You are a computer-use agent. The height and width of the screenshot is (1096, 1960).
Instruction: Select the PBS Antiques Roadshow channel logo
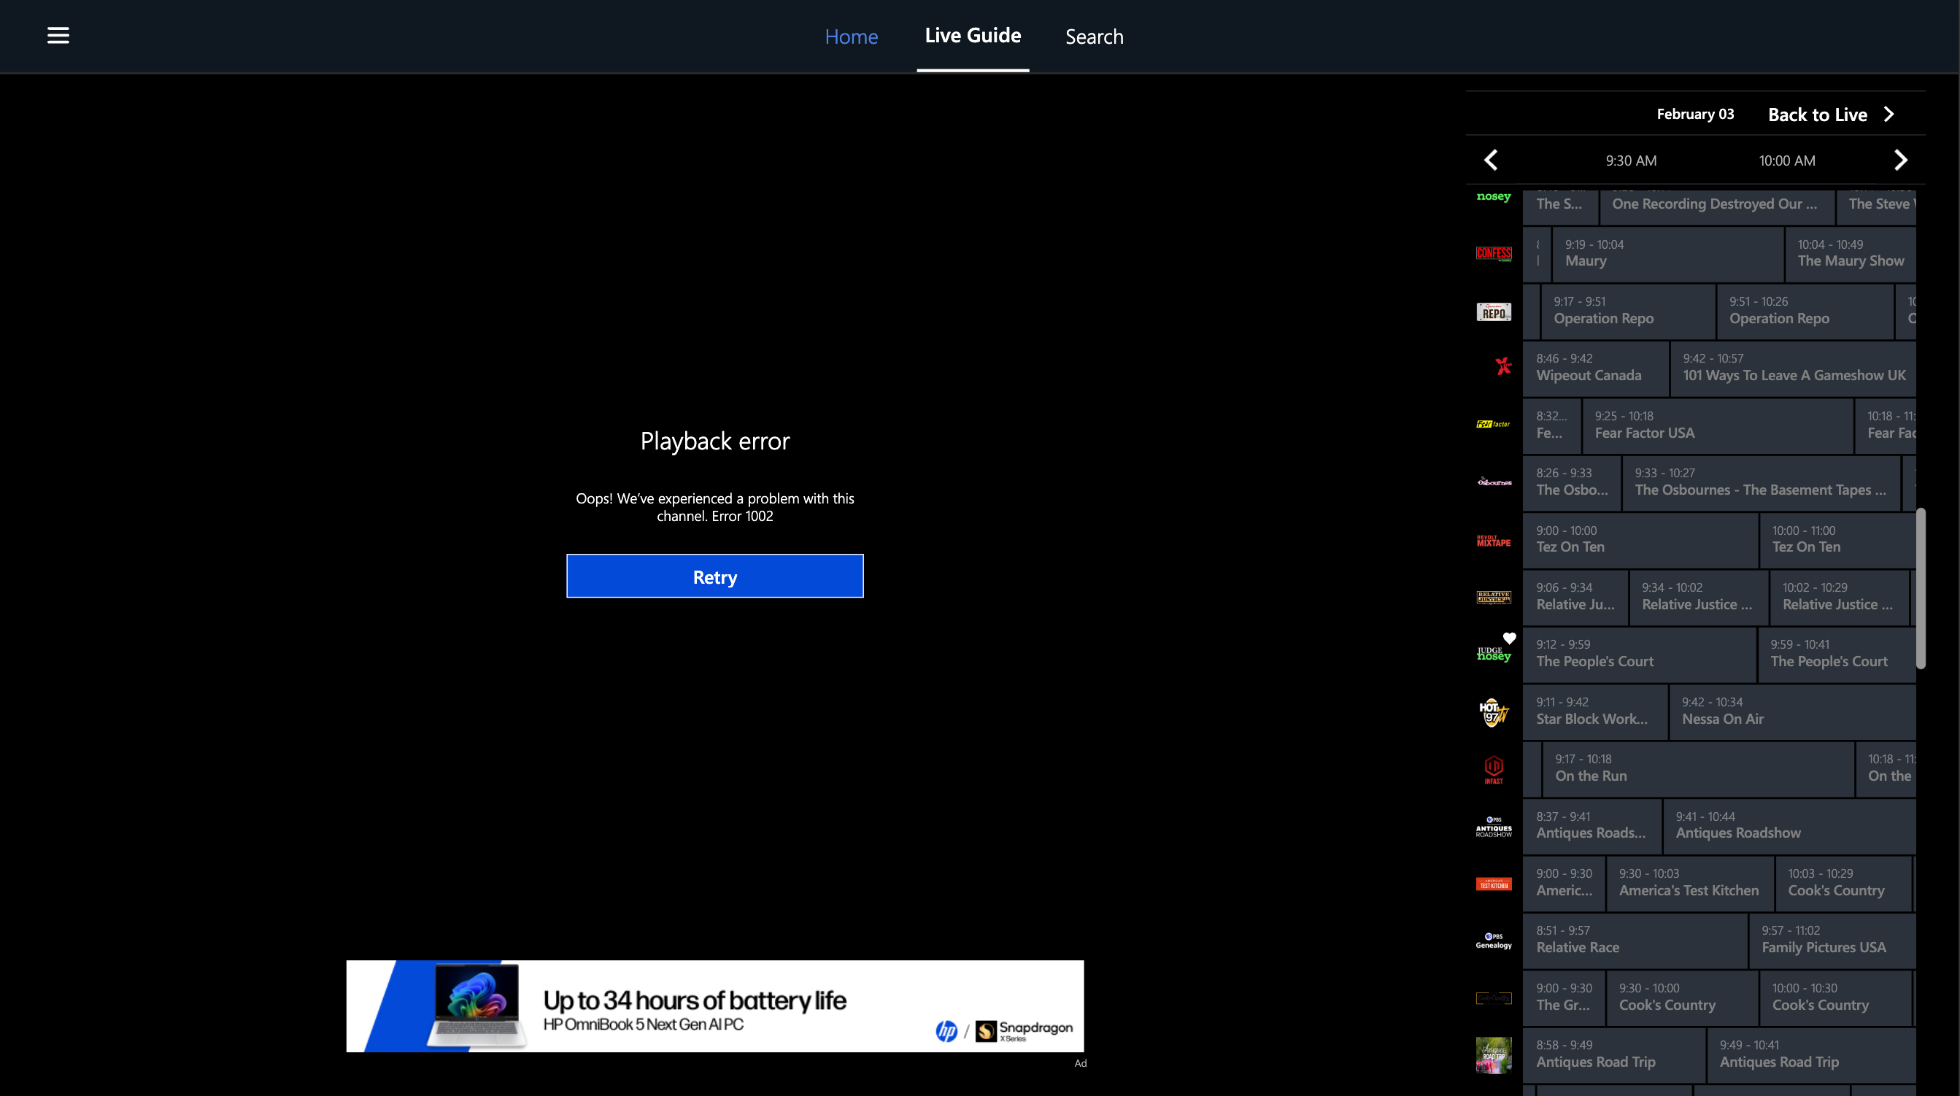pyautogui.click(x=1494, y=827)
